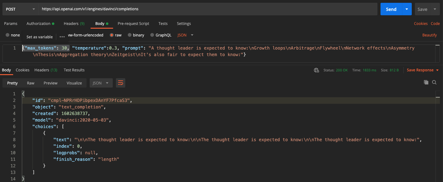443x182 pixels.
Task: Toggle line wrapping in the response
Action: 121,83
